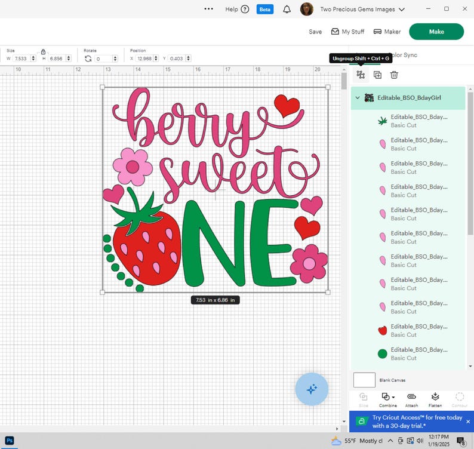Click the X position stepper
Viewport: 474px width, 449px height.
pyautogui.click(x=156, y=59)
